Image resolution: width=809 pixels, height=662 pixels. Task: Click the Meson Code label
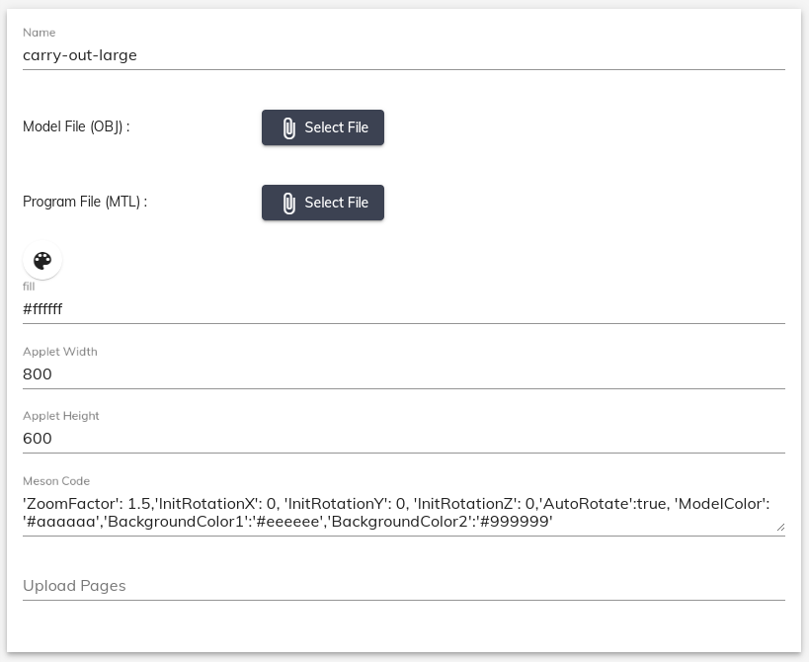[56, 481]
